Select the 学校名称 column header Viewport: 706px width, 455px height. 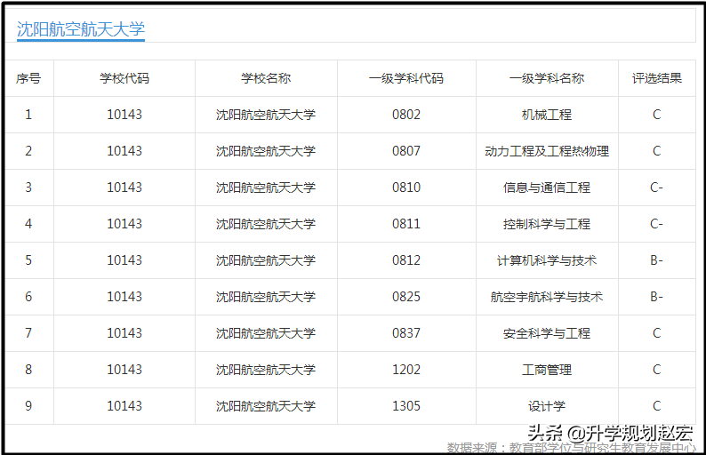click(266, 78)
